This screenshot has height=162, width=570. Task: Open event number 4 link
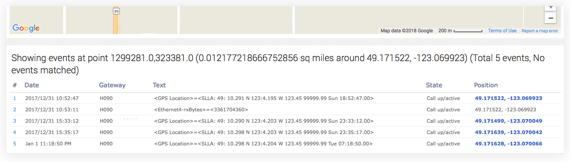(14, 132)
